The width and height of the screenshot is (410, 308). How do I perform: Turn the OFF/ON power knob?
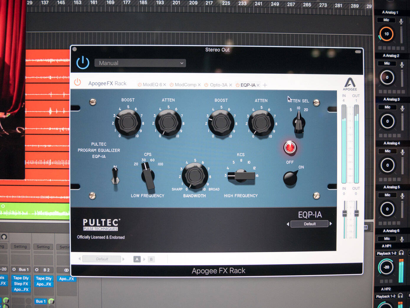point(291,178)
